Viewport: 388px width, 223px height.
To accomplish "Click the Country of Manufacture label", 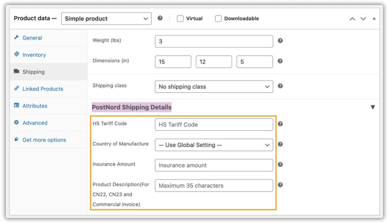I will point(120,144).
